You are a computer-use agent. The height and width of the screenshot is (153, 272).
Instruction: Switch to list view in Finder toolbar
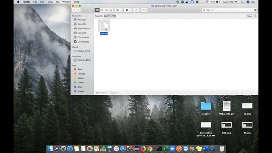pos(102,10)
